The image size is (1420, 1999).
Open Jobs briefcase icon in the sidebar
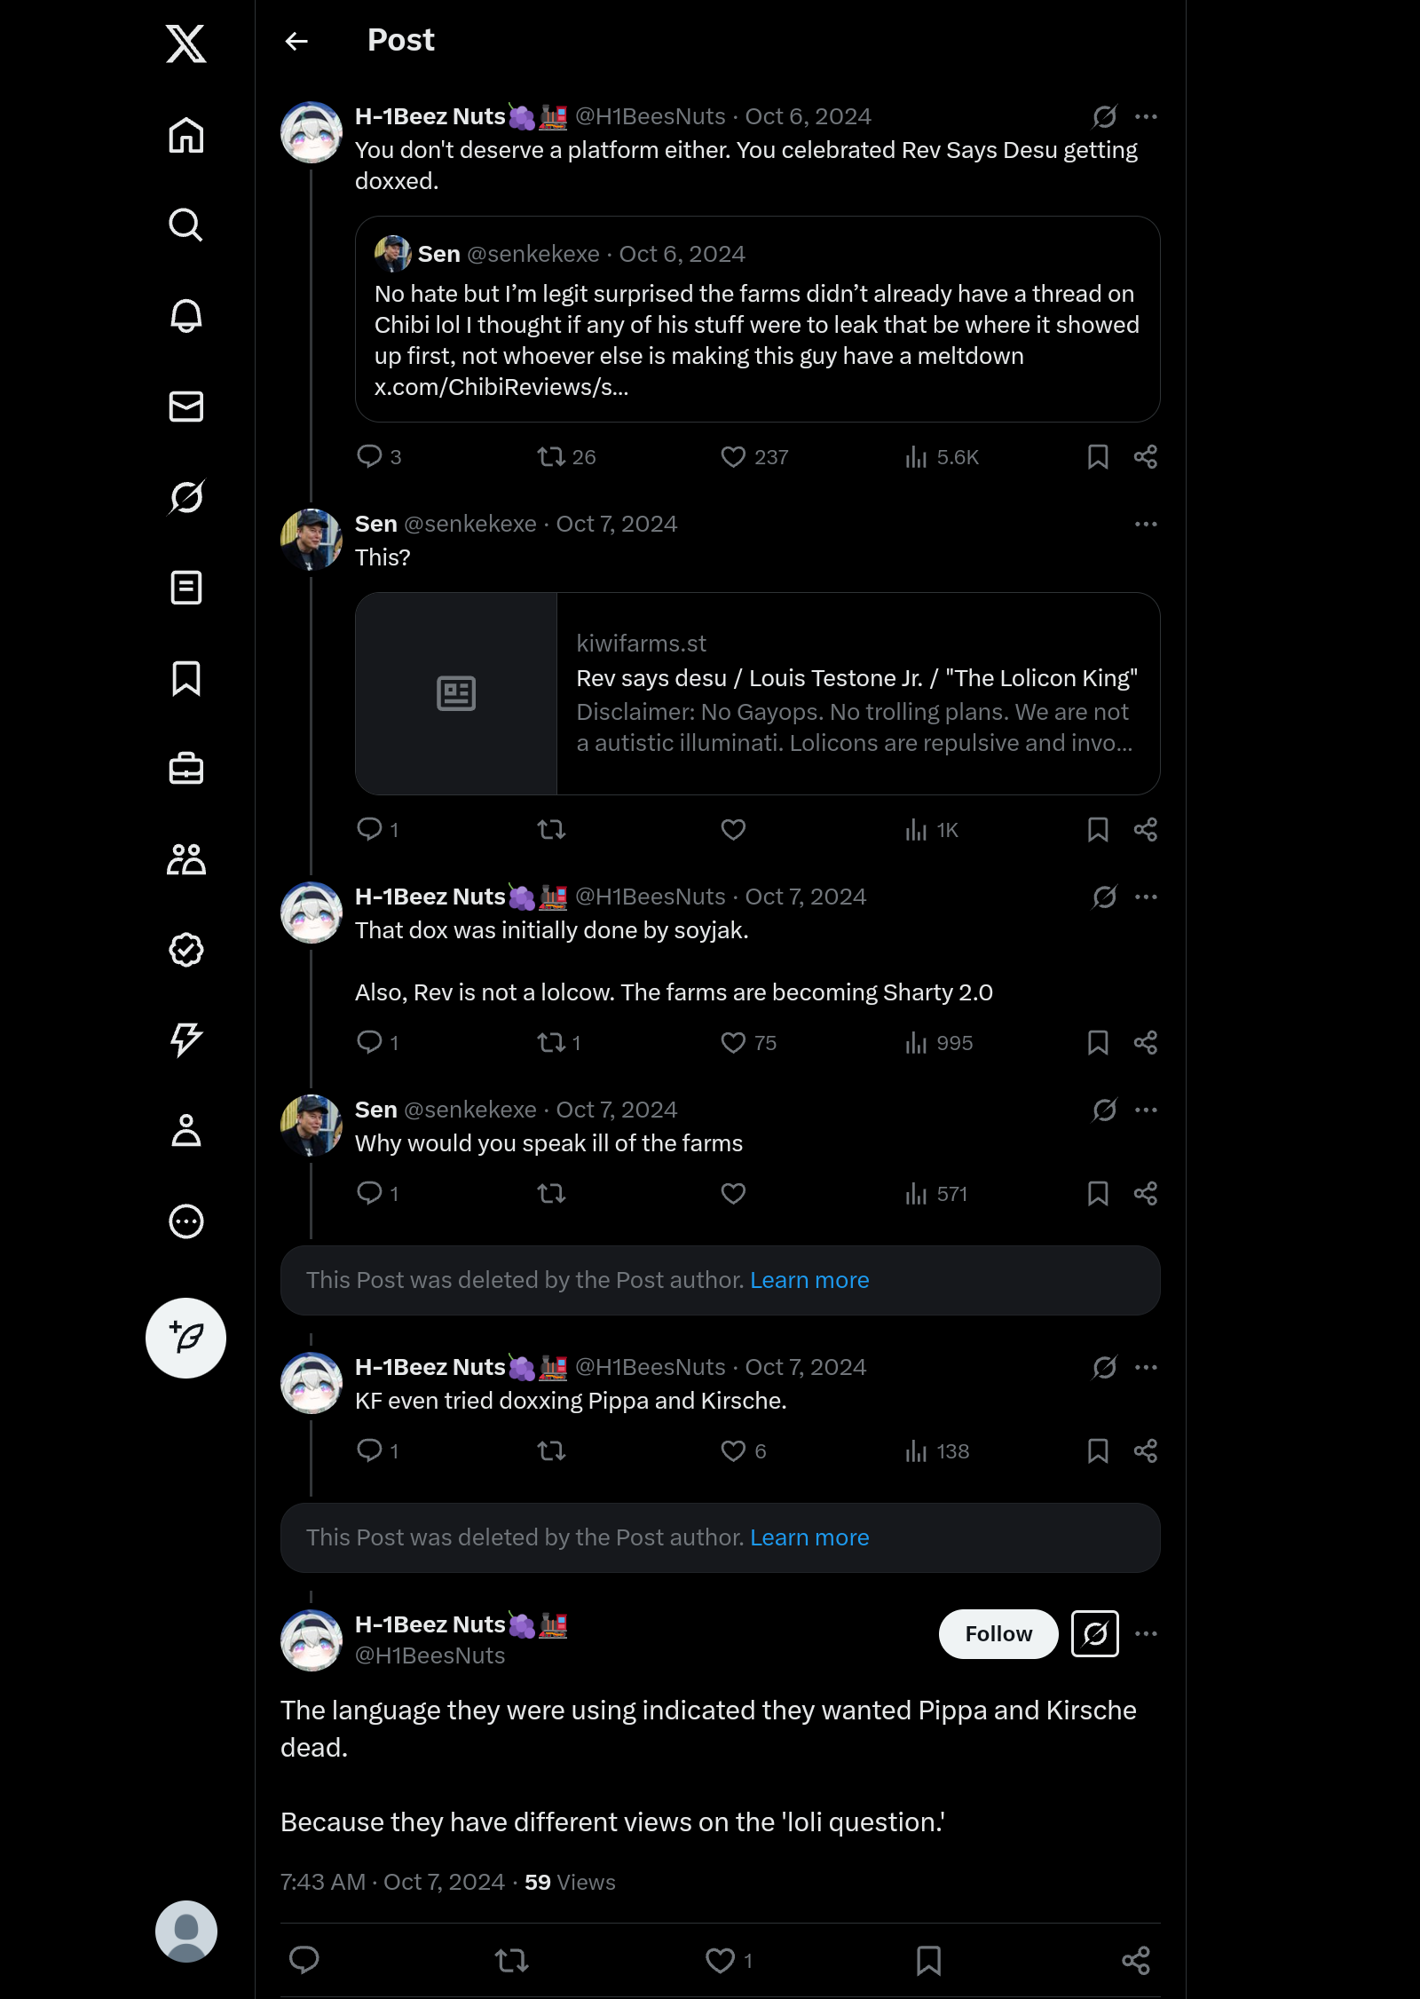click(x=186, y=769)
